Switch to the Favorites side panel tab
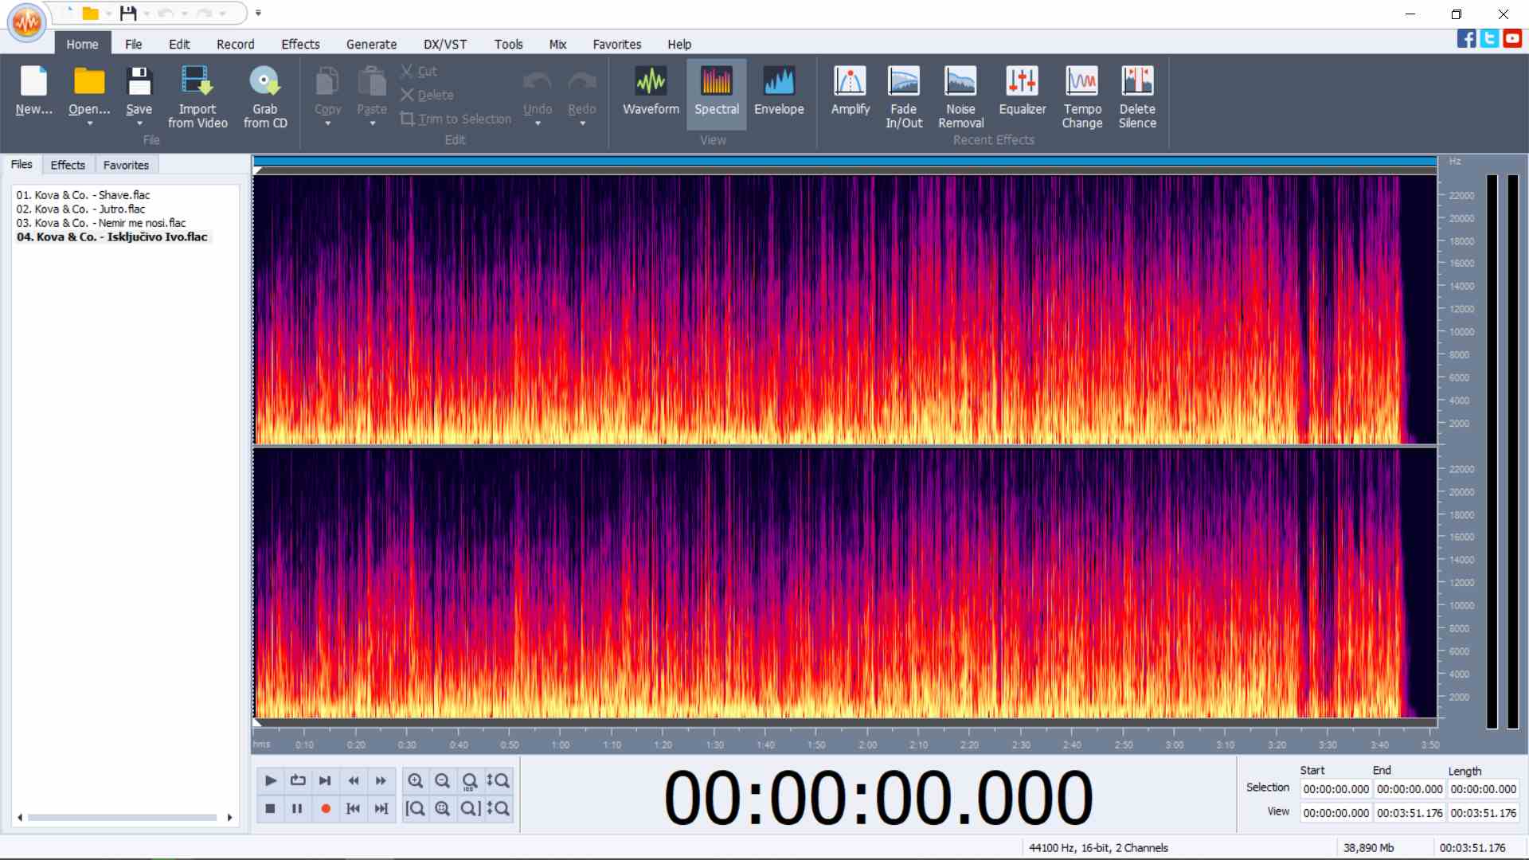Screen dimensions: 1529x860 pos(126,165)
